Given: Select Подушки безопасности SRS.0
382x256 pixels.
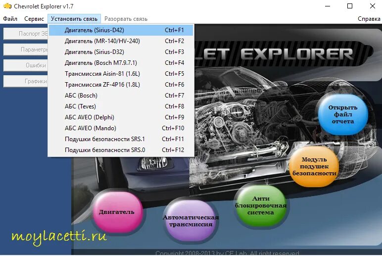Looking at the screenshot, I should point(121,150).
